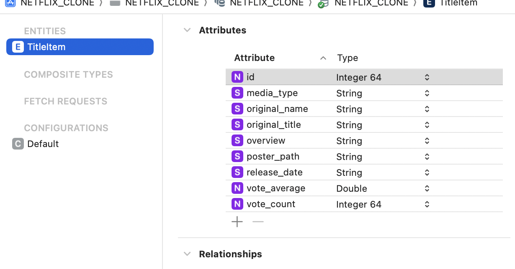Image resolution: width=515 pixels, height=269 pixels.
Task: Click the vote_count attribute N icon
Action: click(x=237, y=204)
